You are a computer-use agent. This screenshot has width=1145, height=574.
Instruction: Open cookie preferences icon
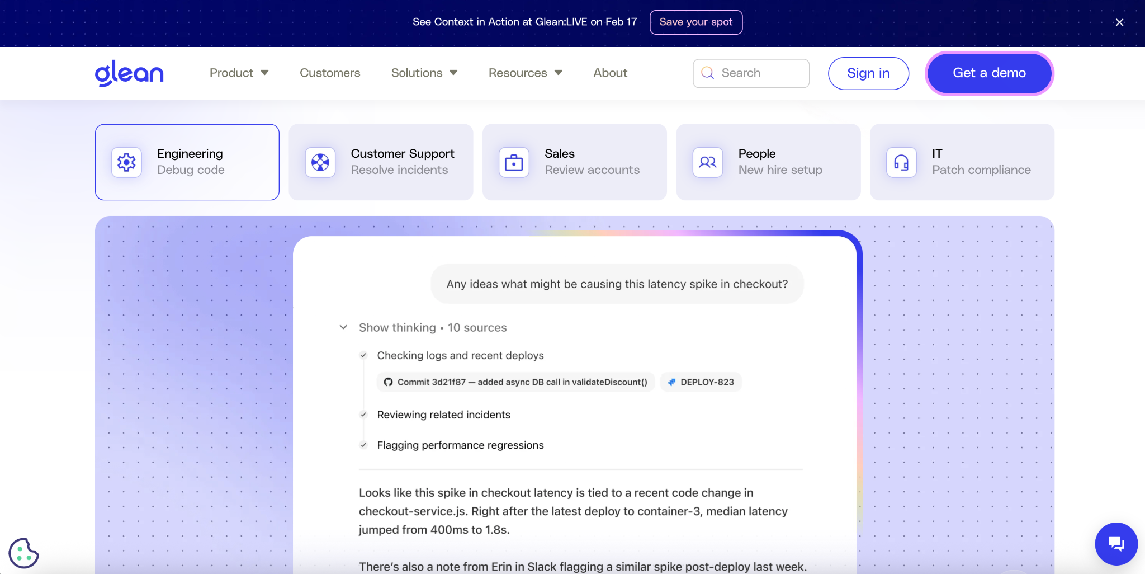[x=23, y=553]
